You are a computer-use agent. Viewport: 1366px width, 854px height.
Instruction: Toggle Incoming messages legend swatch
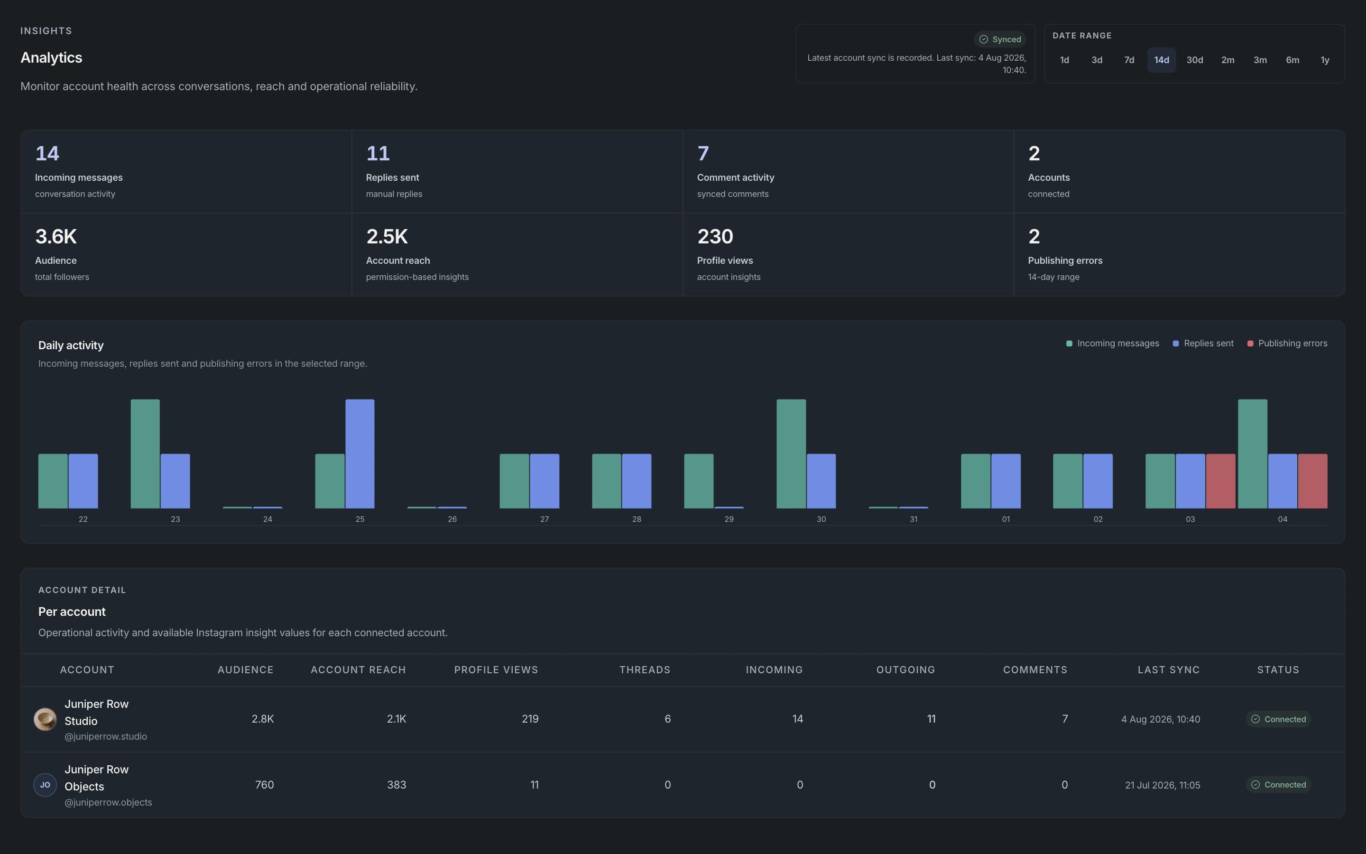(1069, 343)
